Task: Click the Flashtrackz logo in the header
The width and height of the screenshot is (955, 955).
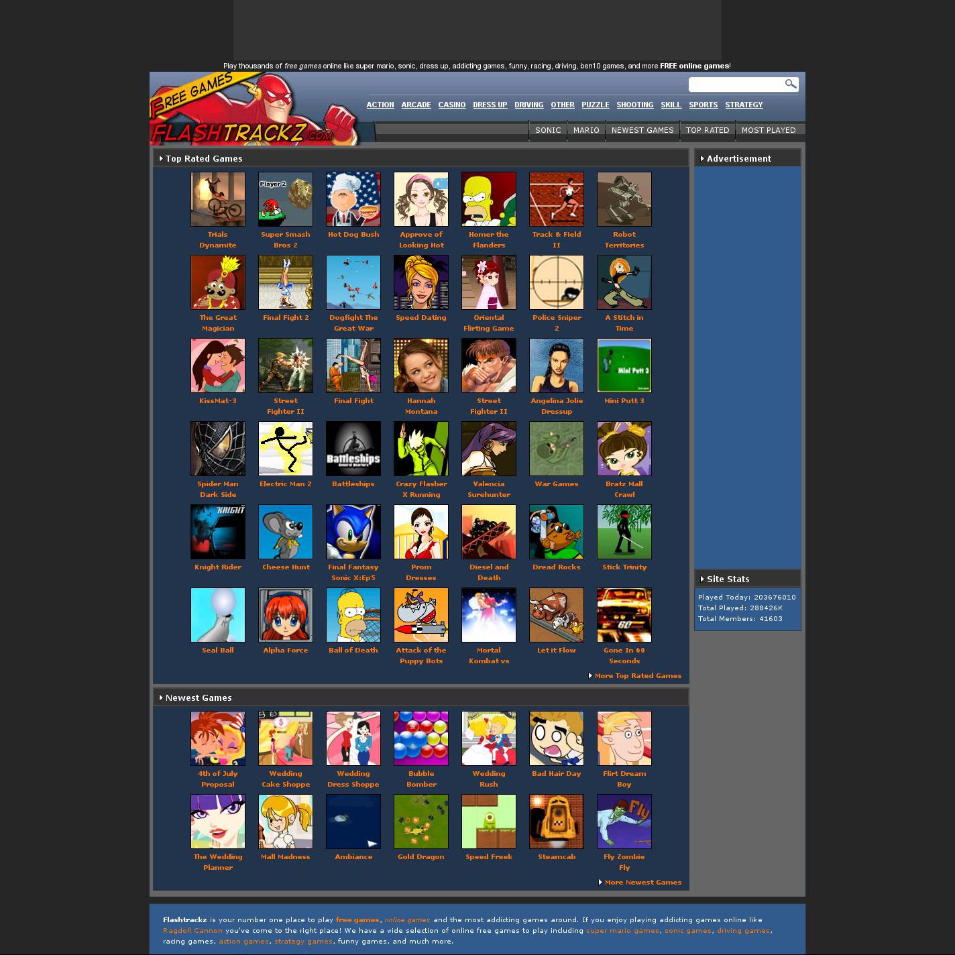Action: tap(255, 109)
